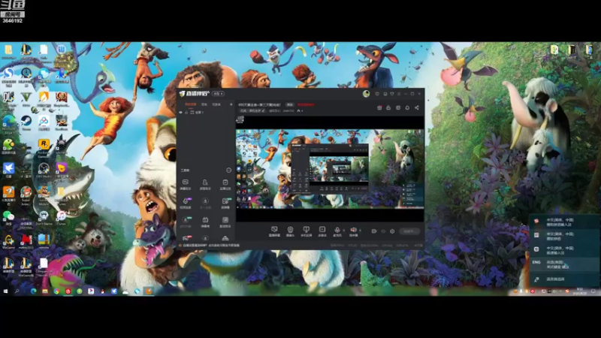Click the record camera icon near settings gear
The width and height of the screenshot is (601, 338).
(x=374, y=231)
